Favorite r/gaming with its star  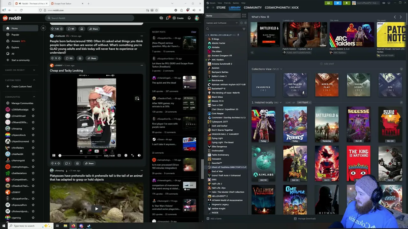pos(33,218)
